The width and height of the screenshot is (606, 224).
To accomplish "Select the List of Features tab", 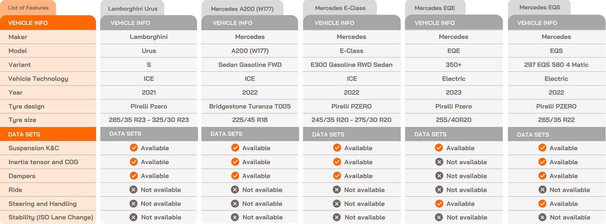I will (28, 8).
